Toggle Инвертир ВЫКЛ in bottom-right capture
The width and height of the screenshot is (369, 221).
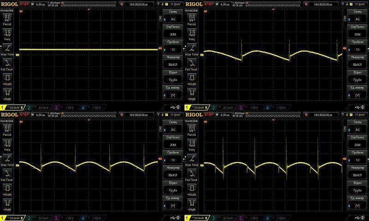[357, 172]
